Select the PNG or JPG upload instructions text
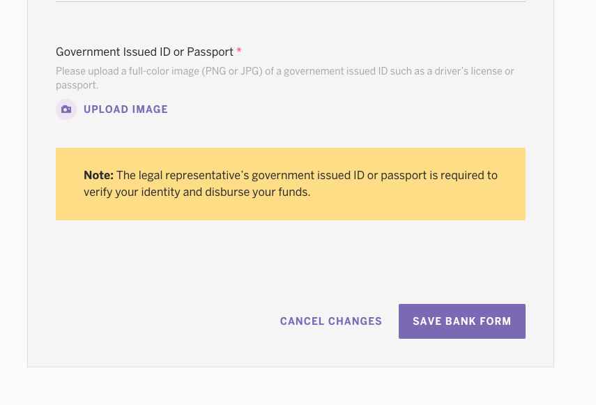 click(x=284, y=78)
